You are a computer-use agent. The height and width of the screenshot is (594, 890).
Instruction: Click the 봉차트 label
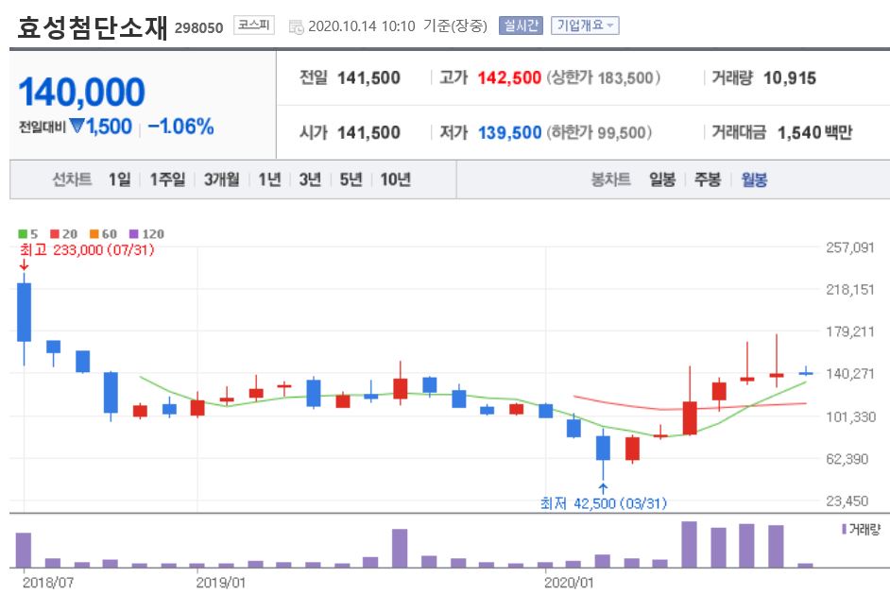tap(610, 179)
